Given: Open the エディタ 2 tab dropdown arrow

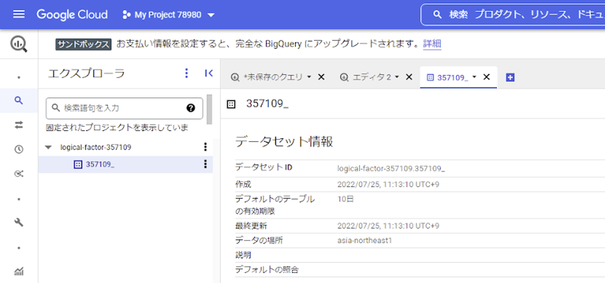Looking at the screenshot, I should (397, 77).
